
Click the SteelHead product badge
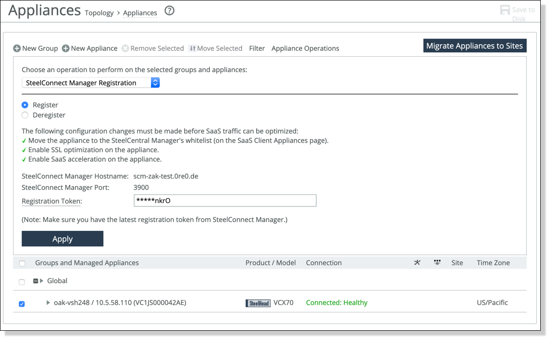coord(258,303)
